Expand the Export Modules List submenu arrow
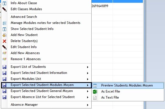Viewport: 165px width, 109px height. [x=88, y=79]
